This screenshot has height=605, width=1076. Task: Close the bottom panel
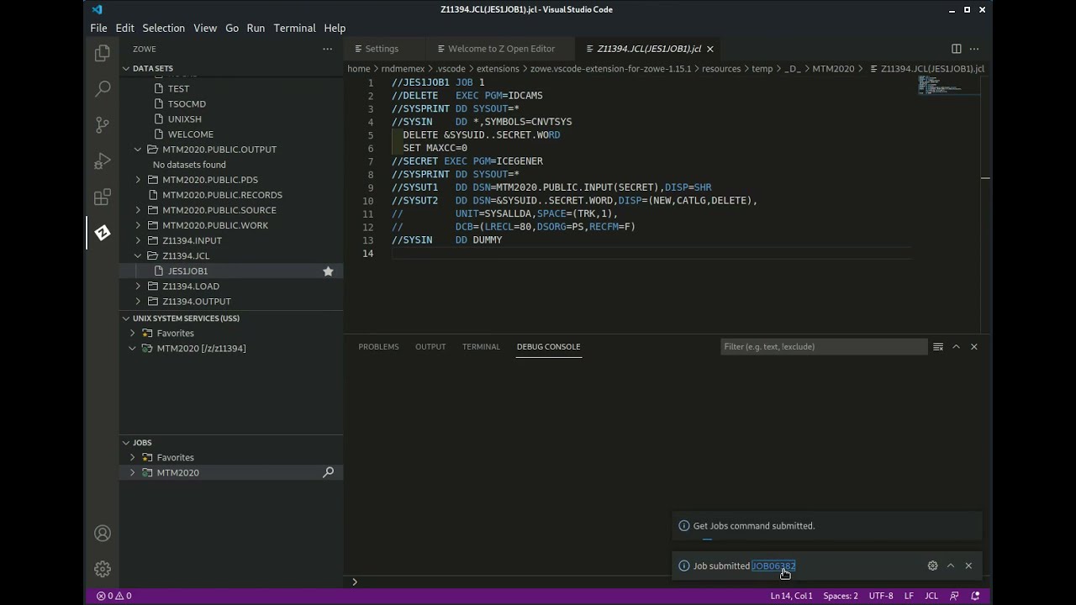(x=974, y=346)
